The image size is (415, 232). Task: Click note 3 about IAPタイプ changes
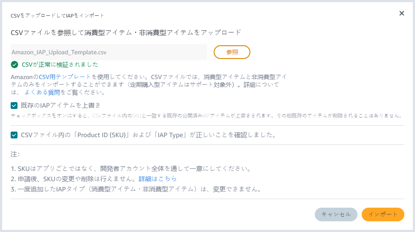[136, 189]
